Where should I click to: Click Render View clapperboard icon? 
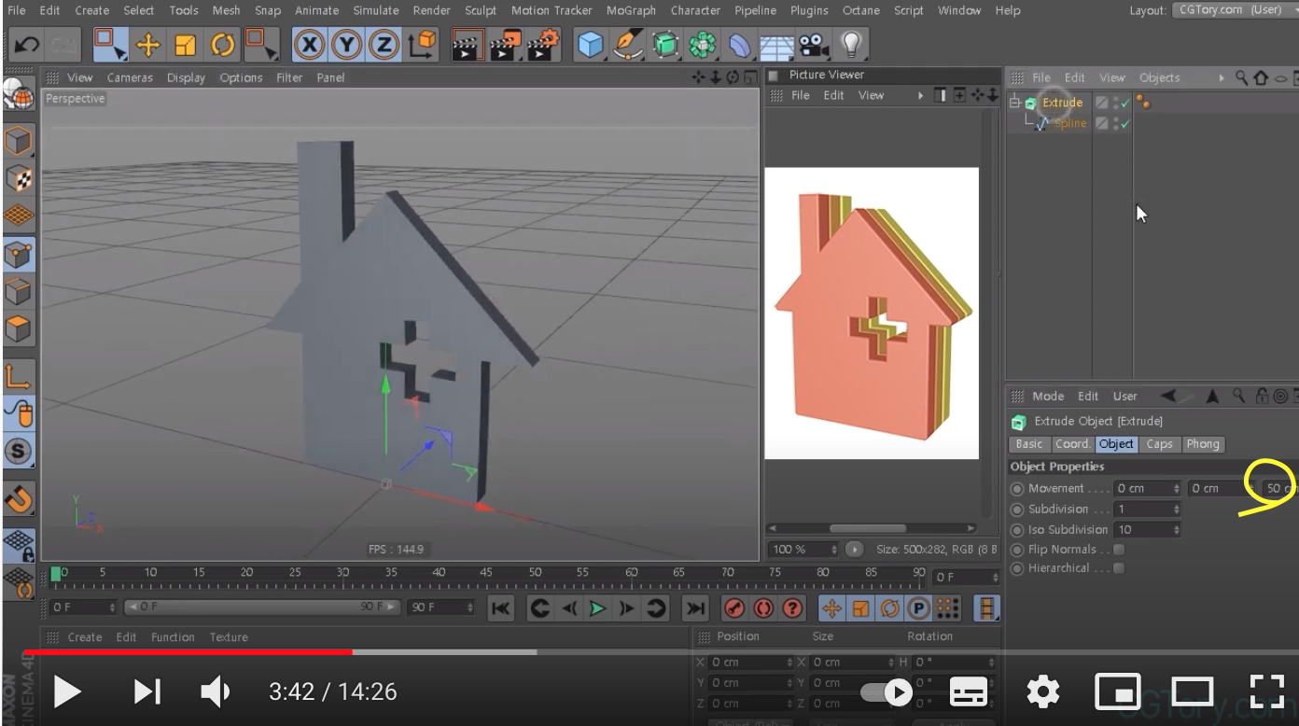(468, 44)
